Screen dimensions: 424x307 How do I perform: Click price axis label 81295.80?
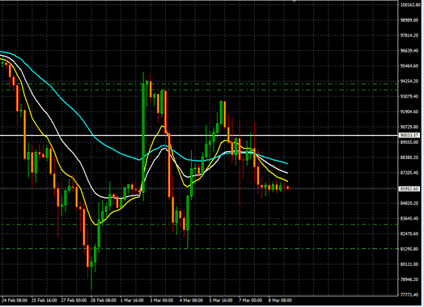(x=409, y=249)
